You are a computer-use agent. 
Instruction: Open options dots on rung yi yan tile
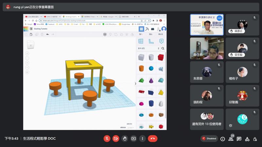point(219,18)
